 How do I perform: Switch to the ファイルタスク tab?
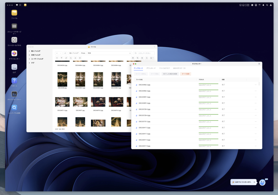(164, 68)
